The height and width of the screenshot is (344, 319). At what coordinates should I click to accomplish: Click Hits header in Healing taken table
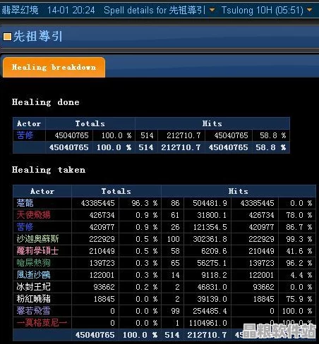(239, 191)
